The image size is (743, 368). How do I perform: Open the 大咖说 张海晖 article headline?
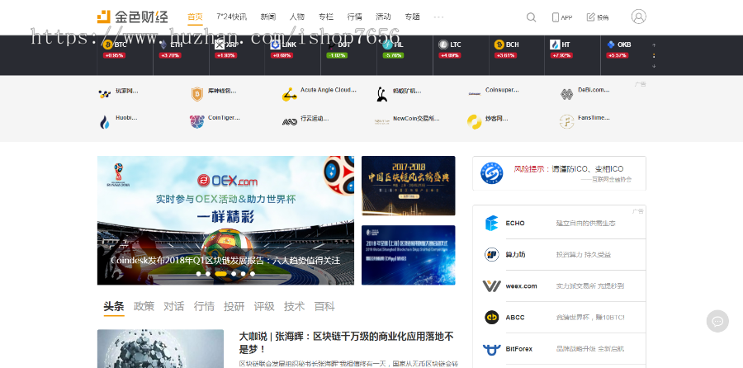[x=346, y=343]
